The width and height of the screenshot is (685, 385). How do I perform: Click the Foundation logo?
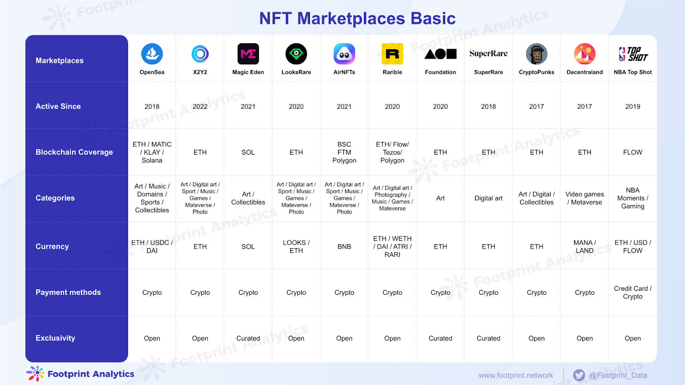440,54
